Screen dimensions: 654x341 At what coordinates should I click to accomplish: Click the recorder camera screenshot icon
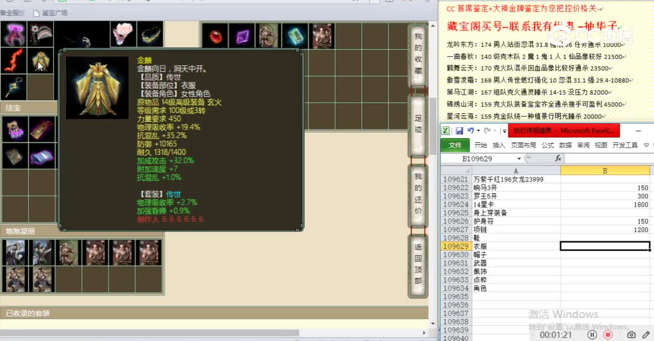(631, 335)
